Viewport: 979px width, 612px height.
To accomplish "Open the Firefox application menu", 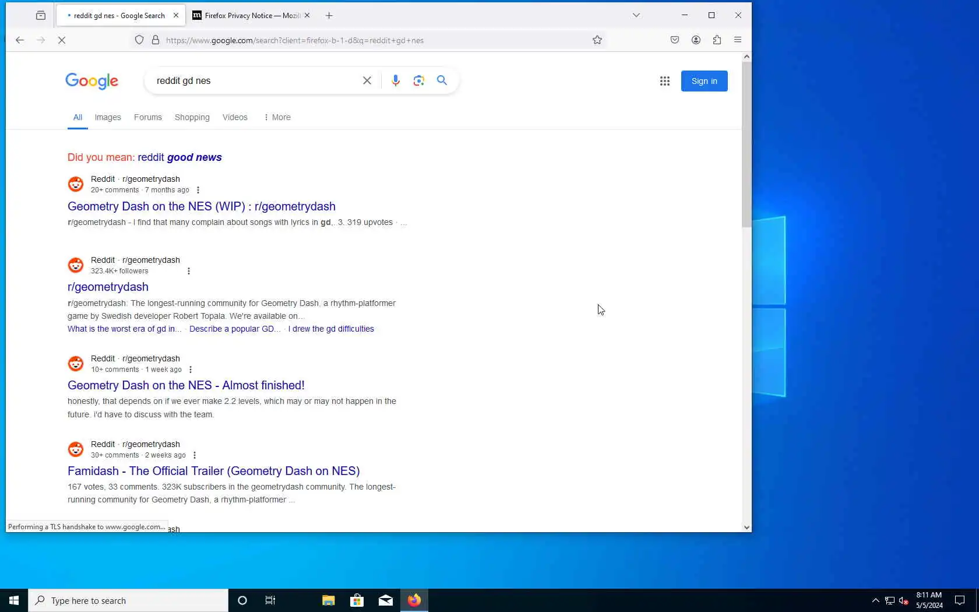I will tap(738, 40).
